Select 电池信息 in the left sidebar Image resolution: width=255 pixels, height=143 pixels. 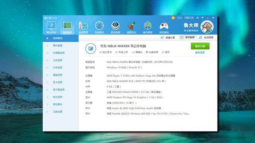[57, 97]
